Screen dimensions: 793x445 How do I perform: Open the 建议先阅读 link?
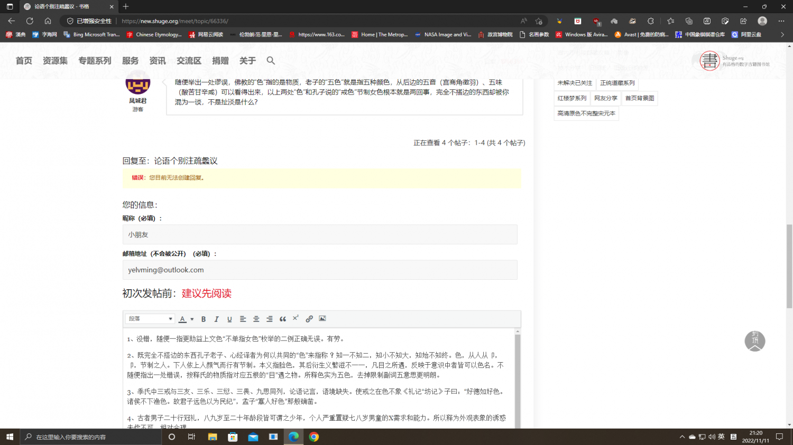click(206, 293)
